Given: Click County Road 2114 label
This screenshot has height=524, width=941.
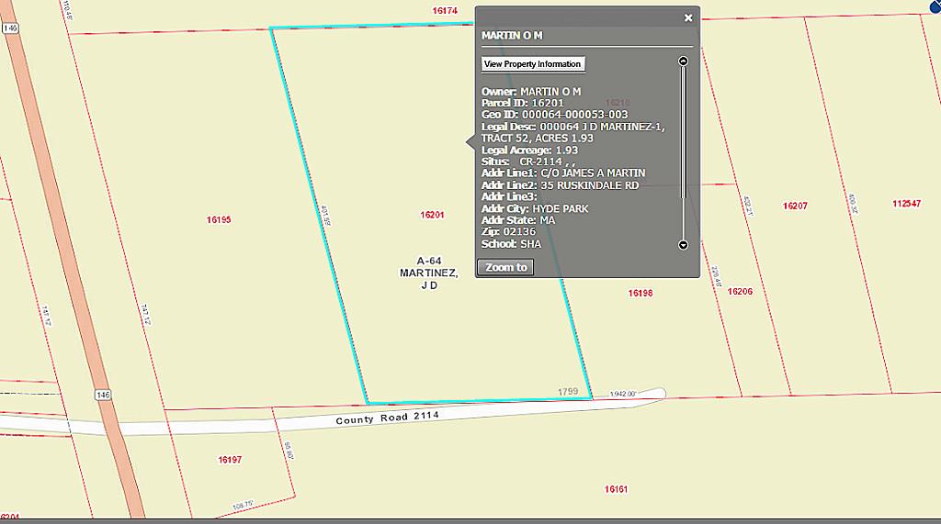Looking at the screenshot, I should (387, 418).
